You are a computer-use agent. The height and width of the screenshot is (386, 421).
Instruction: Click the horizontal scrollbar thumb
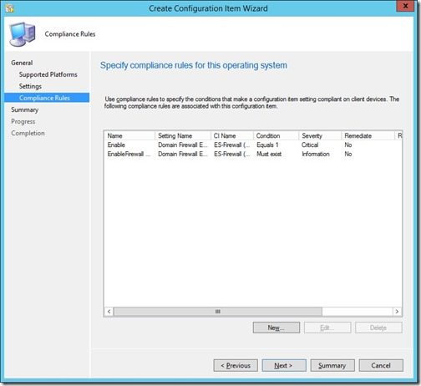(x=218, y=312)
